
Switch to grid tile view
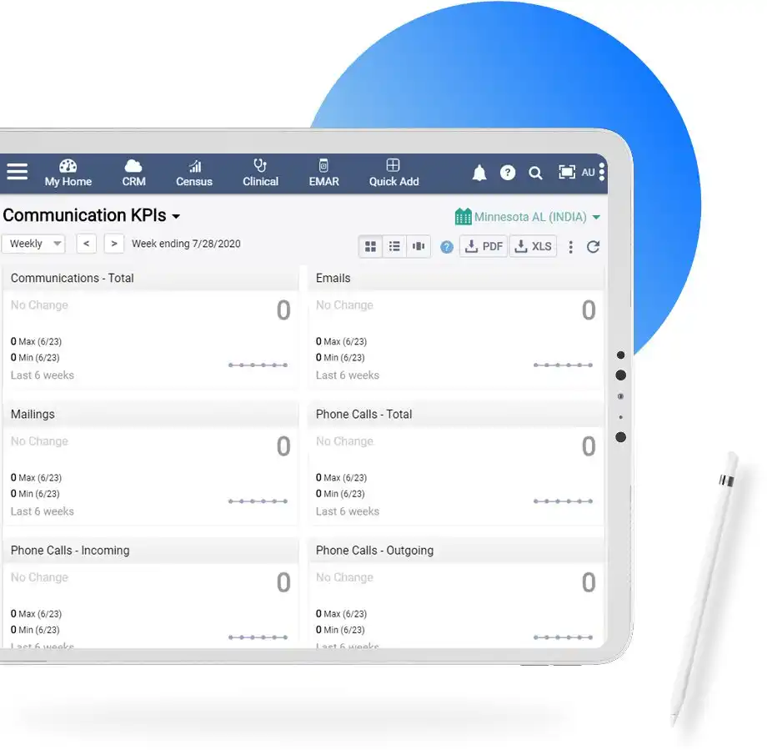[x=371, y=246]
